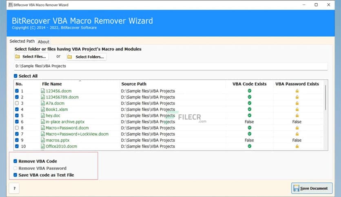Click the document icon of 123456.docm
This screenshot has width=341, height=197.
[x=43, y=91]
